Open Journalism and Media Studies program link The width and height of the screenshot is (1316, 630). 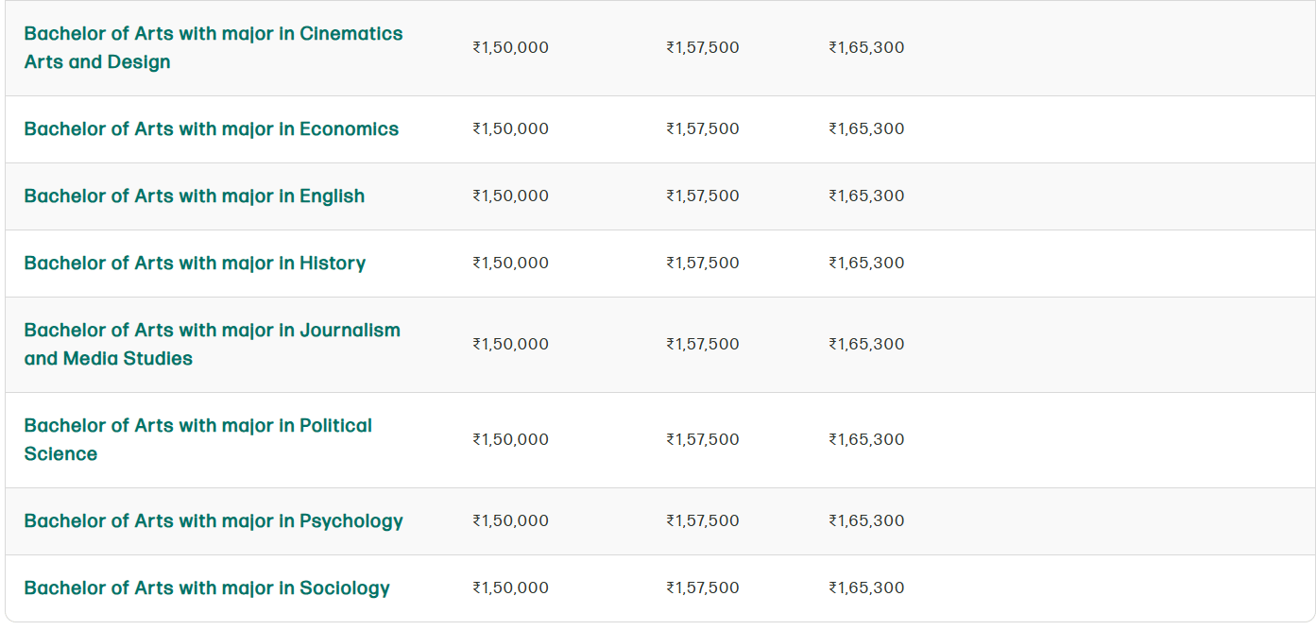pos(213,344)
